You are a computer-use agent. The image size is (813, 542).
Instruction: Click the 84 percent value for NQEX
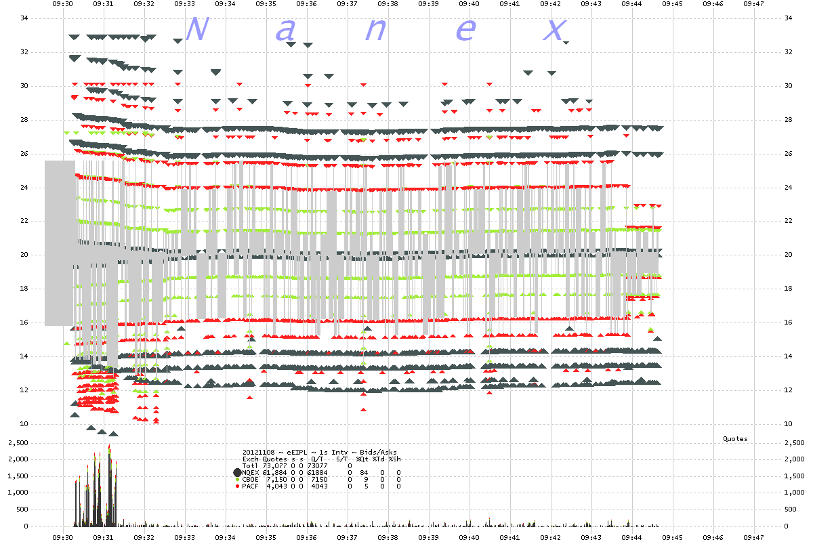364,472
